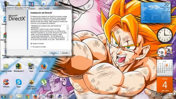Click the volume speaker icon in system tray
Image resolution: width=176 pixels, height=99 pixels.
click(162, 97)
